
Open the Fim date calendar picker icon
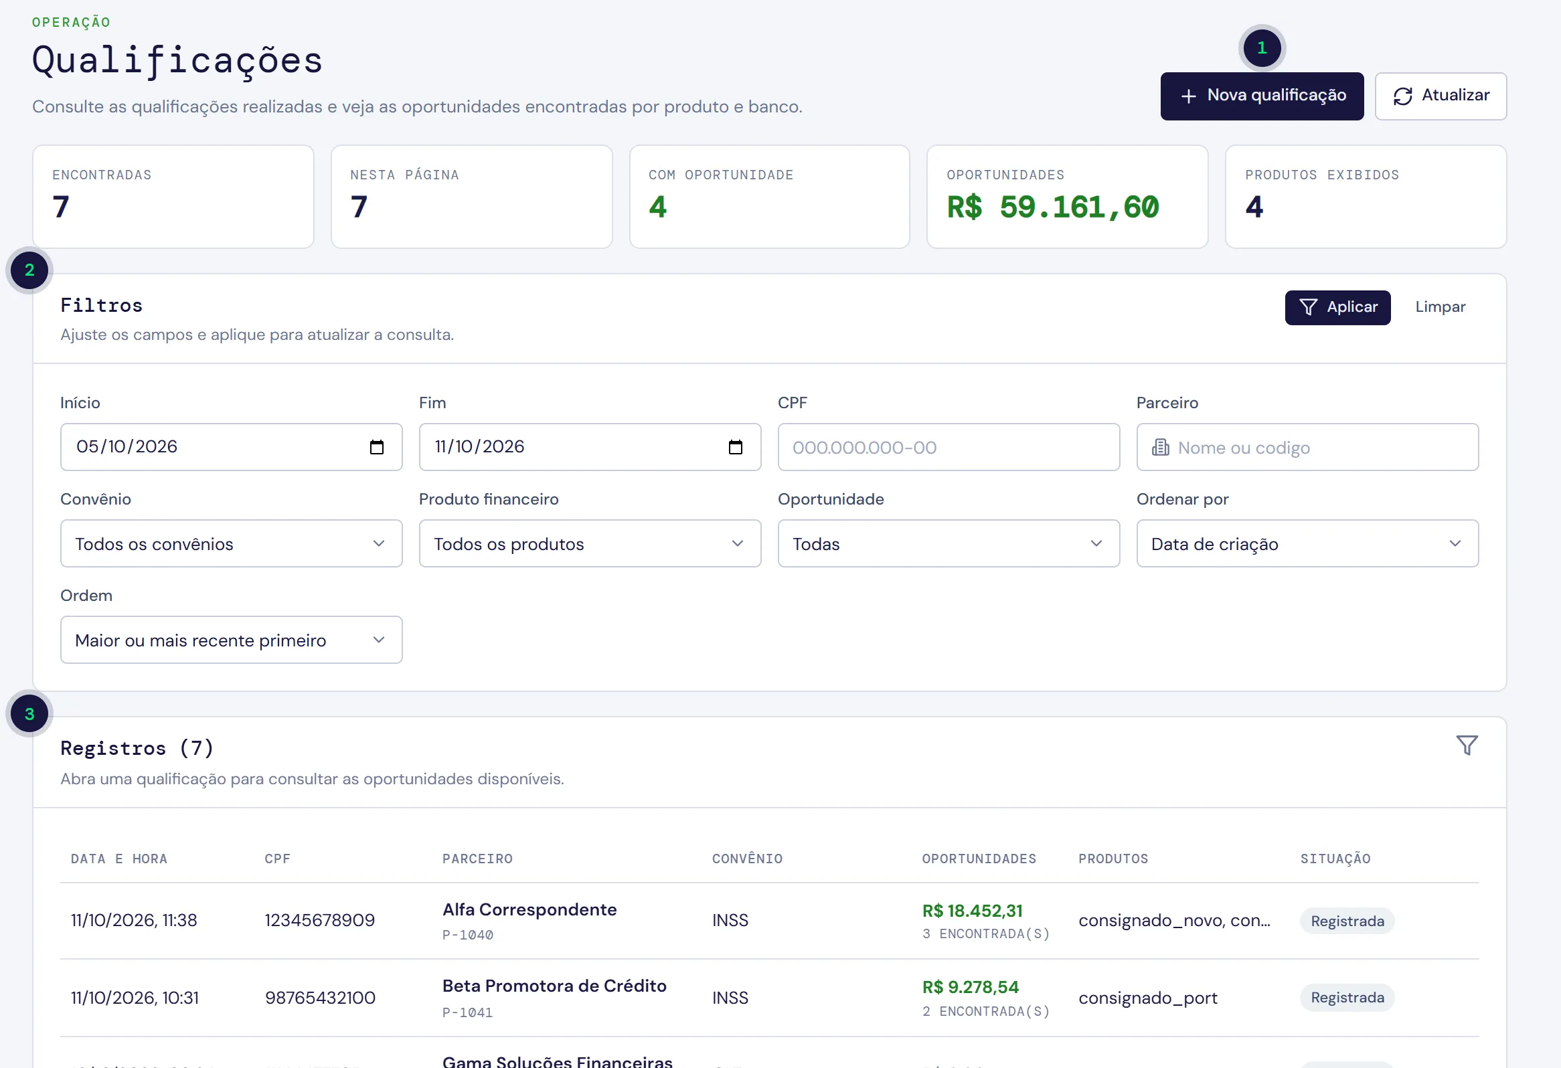[736, 447]
